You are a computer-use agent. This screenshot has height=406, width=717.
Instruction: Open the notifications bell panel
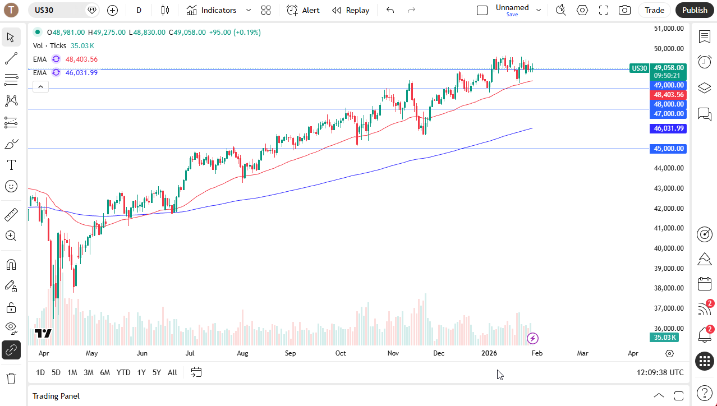click(705, 335)
